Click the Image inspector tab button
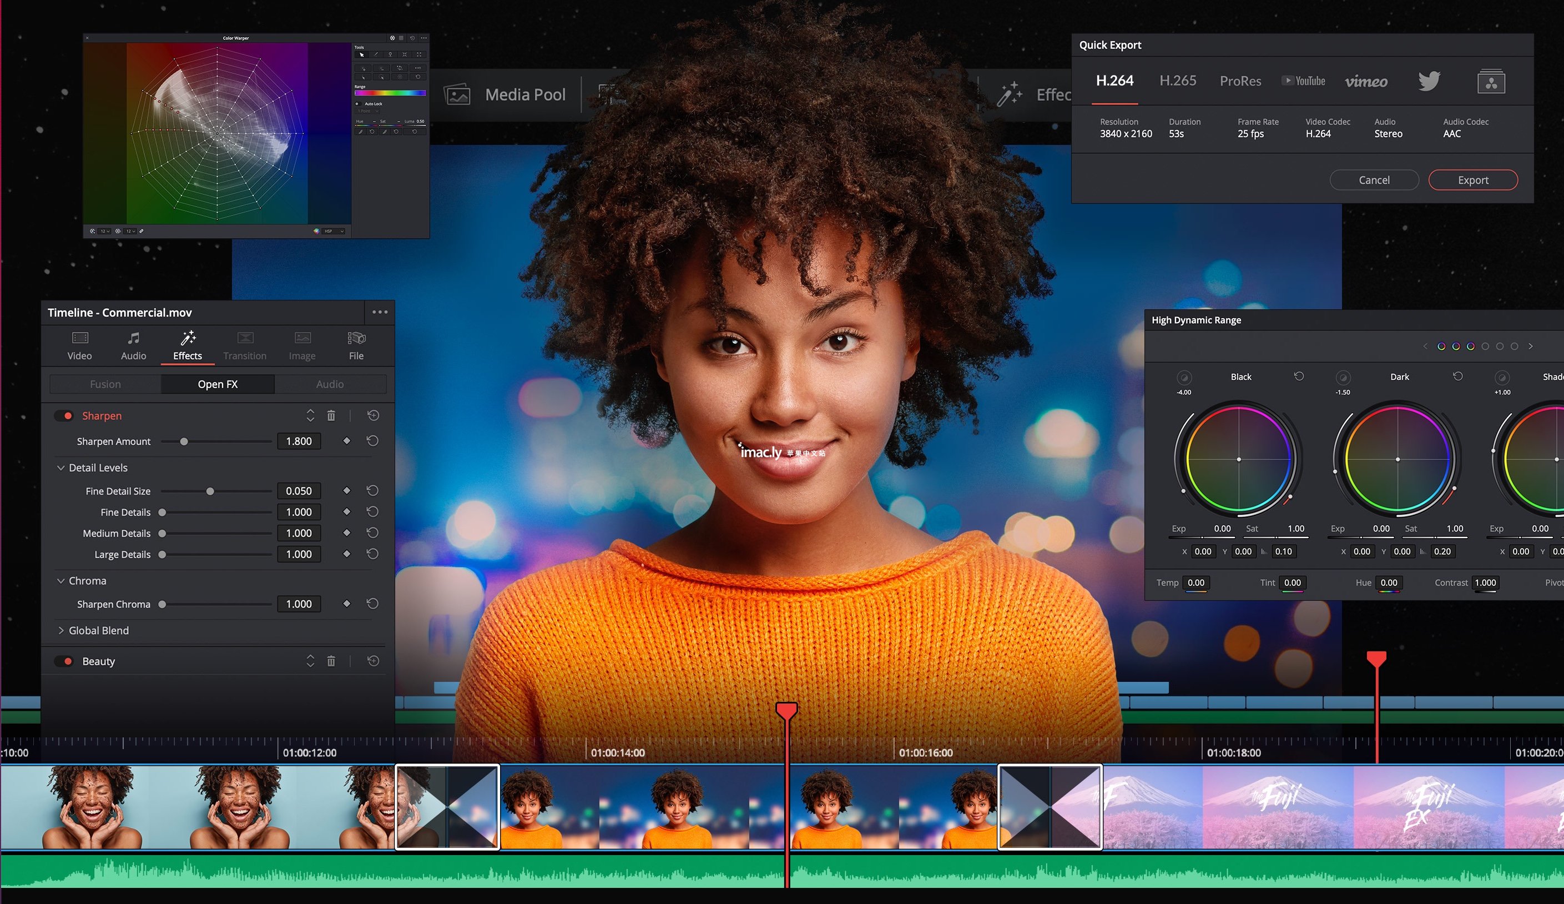 (302, 346)
